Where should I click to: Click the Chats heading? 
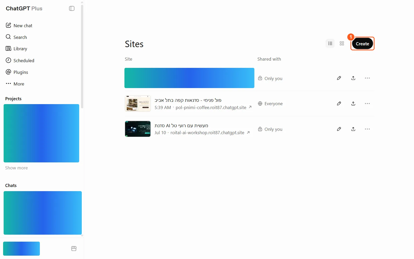[11, 185]
